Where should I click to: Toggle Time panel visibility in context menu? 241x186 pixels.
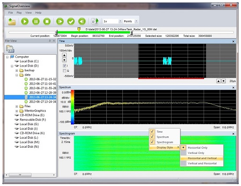(x=164, y=132)
